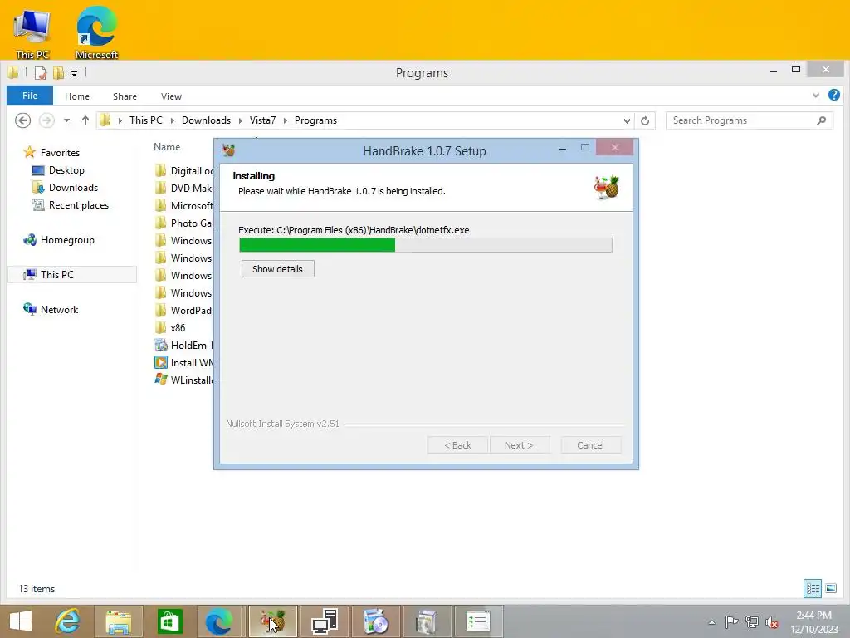Select the DigitalLoc folder
The width and height of the screenshot is (850, 638).
coord(184,171)
